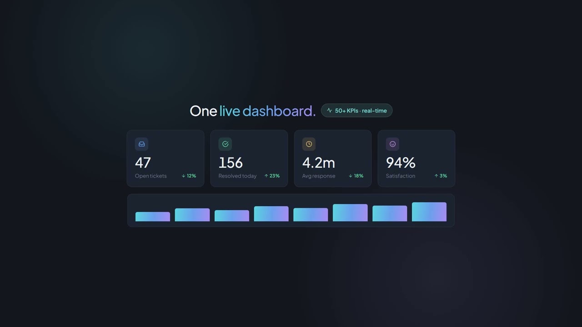Viewport: 582px width, 327px height.
Task: Click the 'One live dashboard.' heading
Action: [x=252, y=111]
